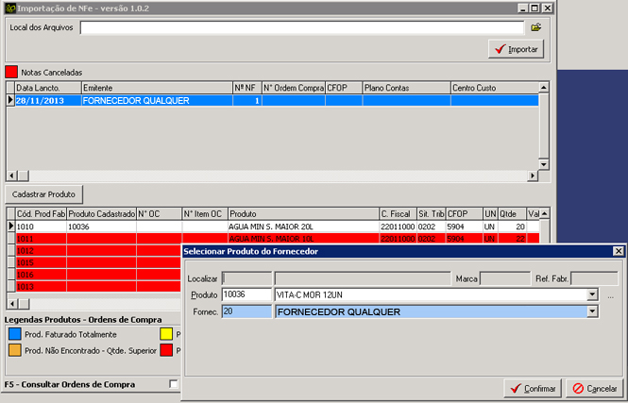The height and width of the screenshot is (403, 628).
Task: Click the folder browse icon for Local dos Arquivos
Action: (x=535, y=27)
